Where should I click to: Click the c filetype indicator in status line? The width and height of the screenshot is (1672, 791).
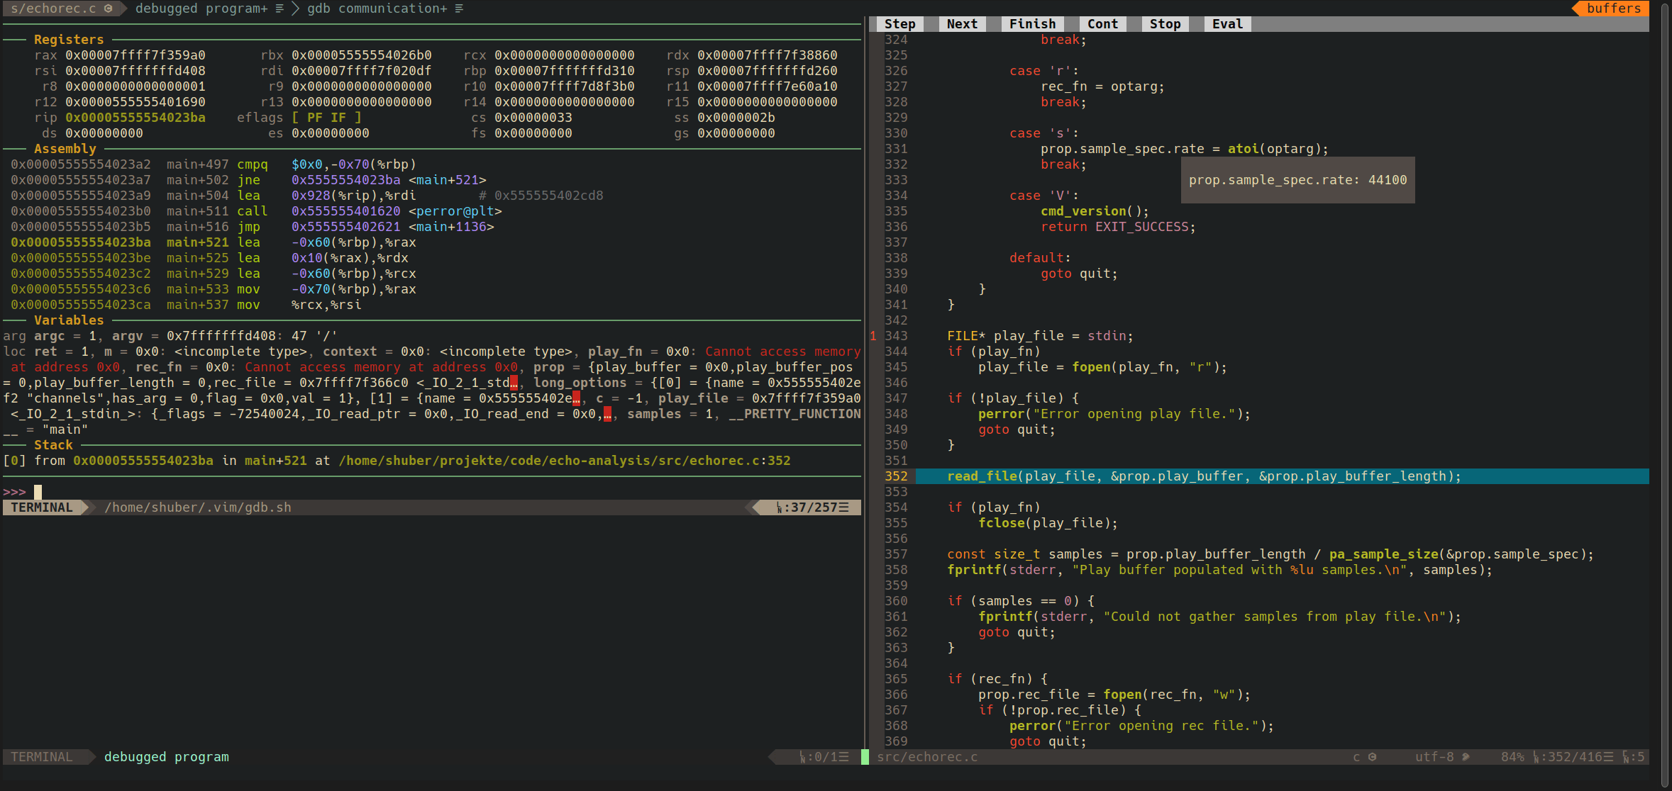tap(1356, 757)
